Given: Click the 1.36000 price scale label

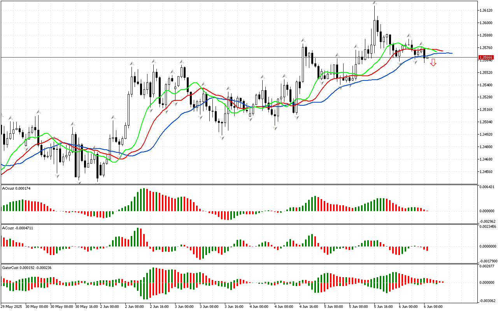Looking at the screenshot, I should [487, 23].
